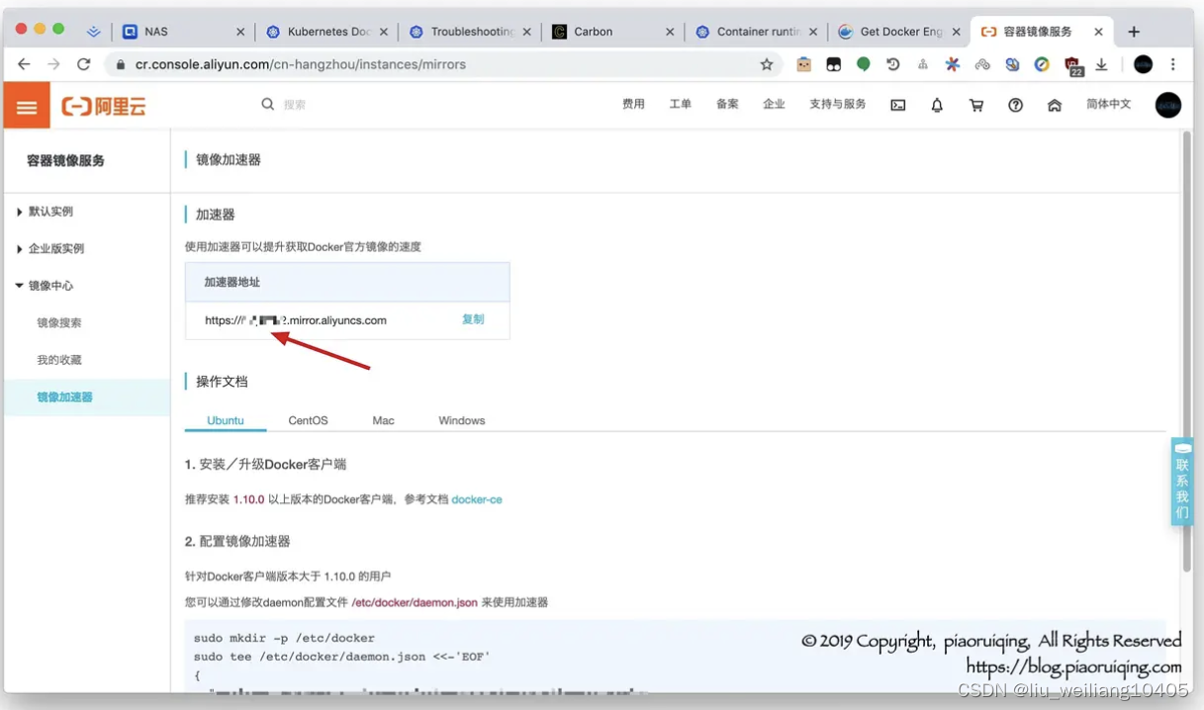Open the Aliyun hamburger navigation menu

[x=27, y=106]
